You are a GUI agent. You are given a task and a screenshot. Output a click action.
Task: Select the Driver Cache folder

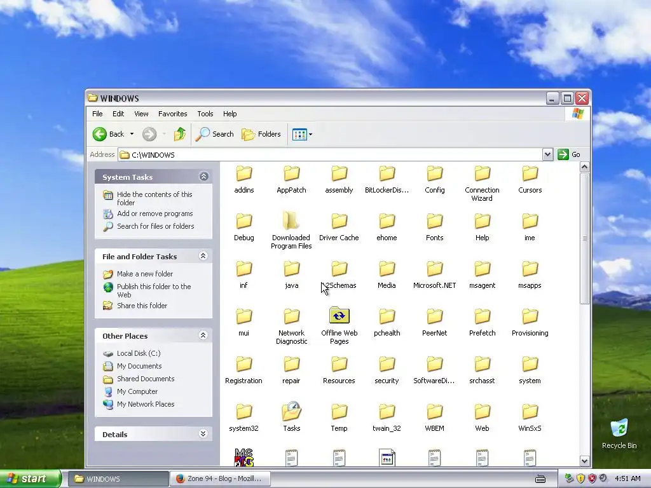click(x=339, y=227)
